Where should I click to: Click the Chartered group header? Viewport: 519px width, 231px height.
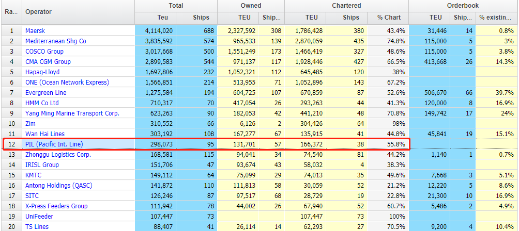point(346,6)
